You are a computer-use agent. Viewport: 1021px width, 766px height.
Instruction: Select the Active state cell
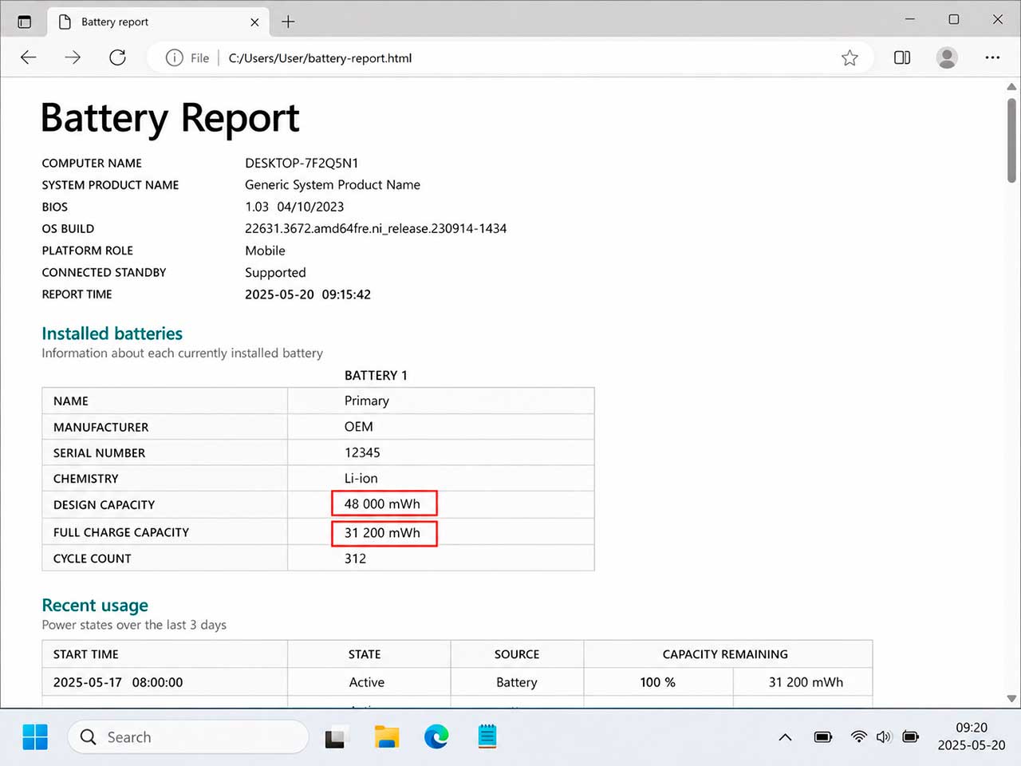coord(367,682)
